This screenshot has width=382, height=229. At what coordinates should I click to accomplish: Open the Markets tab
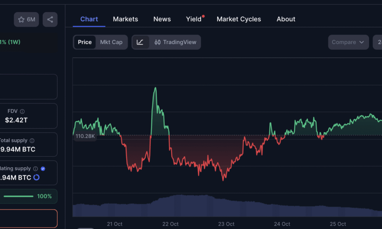pos(125,19)
